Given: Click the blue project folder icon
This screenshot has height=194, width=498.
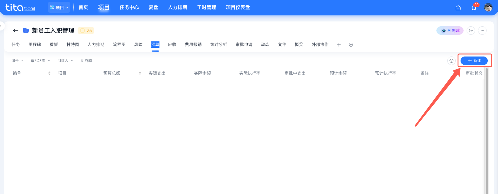Looking at the screenshot, I should click(26, 31).
